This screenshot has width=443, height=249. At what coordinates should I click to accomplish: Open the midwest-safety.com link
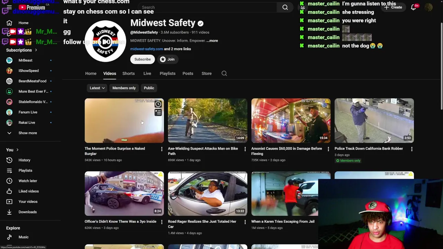pos(146,49)
